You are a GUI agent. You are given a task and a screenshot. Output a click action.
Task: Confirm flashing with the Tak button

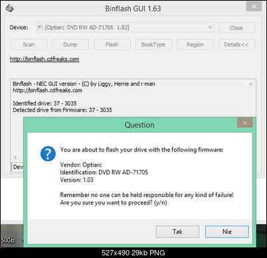[177, 231]
